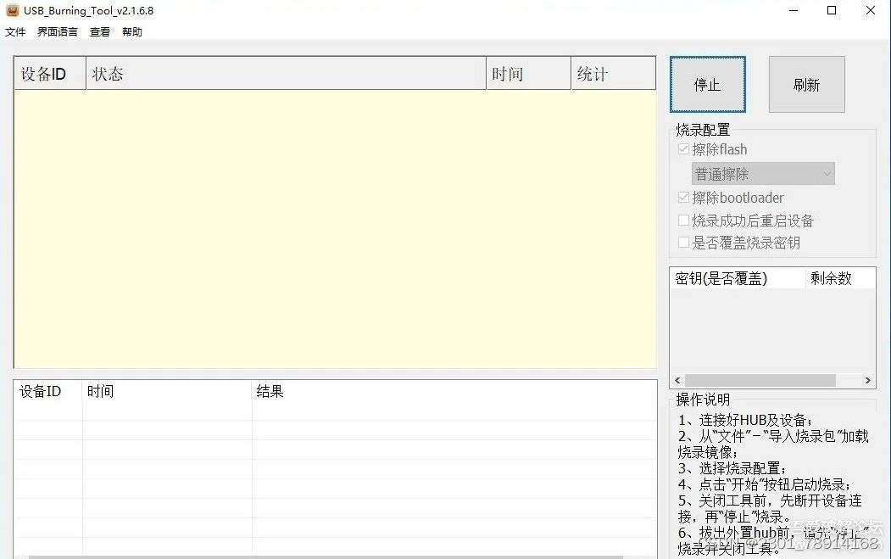Click the 设备ID header in the top table

point(50,73)
